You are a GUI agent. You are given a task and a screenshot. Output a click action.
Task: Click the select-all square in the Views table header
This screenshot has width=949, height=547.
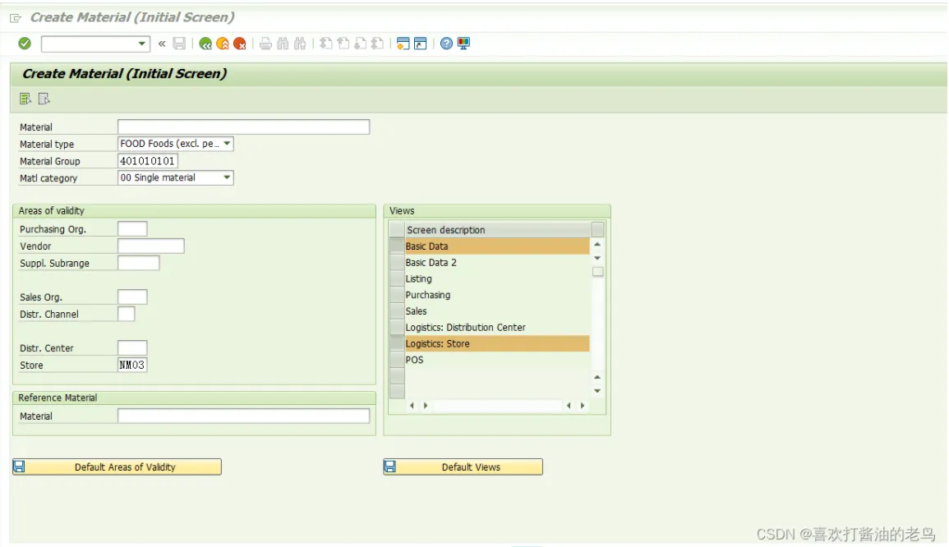pos(397,230)
